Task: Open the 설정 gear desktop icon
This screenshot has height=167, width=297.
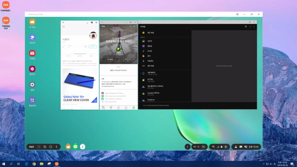Action: click(x=32, y=86)
